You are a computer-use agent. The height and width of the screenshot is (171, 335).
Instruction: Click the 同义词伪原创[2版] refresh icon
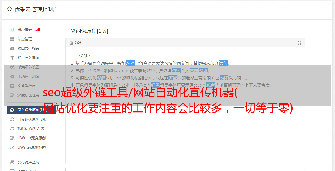(12, 119)
